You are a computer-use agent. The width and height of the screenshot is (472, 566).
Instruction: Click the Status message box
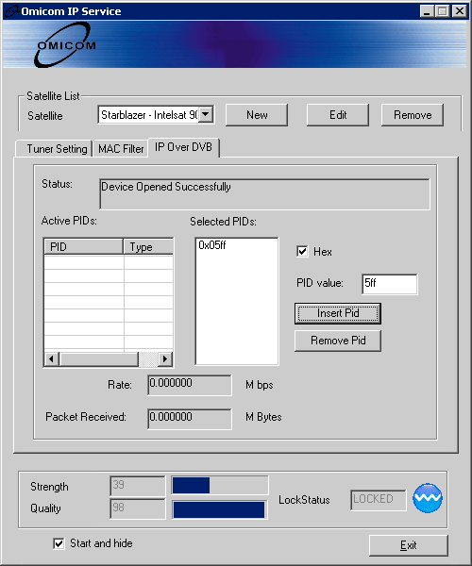click(x=264, y=194)
